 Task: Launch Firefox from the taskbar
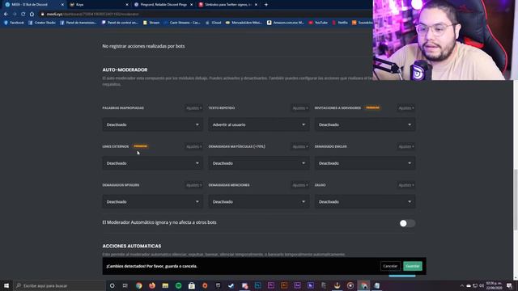click(152, 285)
